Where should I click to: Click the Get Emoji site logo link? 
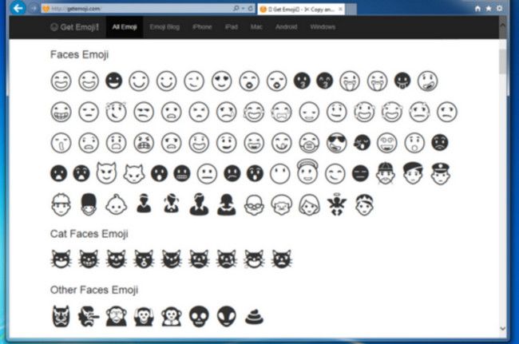[x=73, y=26]
